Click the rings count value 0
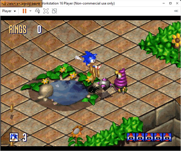This screenshot has width=181, height=151. [x=39, y=29]
